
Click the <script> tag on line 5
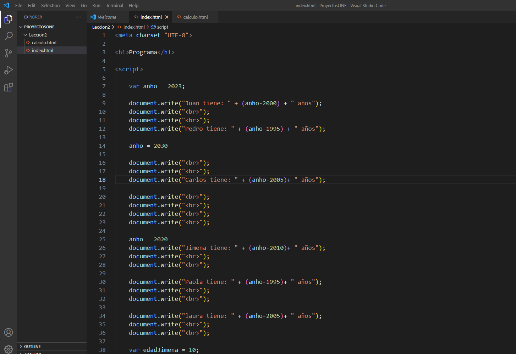[x=129, y=69]
